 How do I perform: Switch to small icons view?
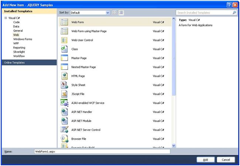pyautogui.click(x=114, y=13)
